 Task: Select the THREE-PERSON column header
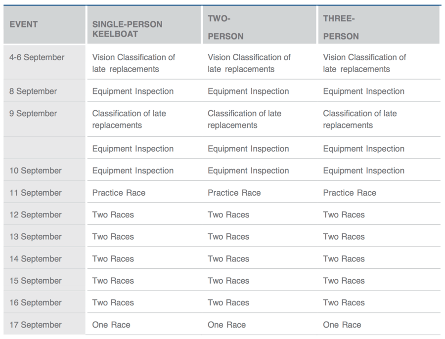[341, 27]
